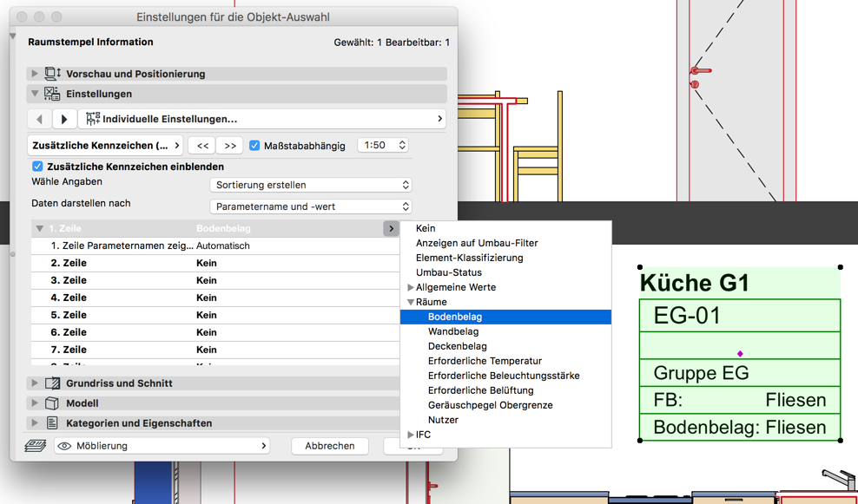
Task: Click the << previous page button
Action: click(202, 146)
